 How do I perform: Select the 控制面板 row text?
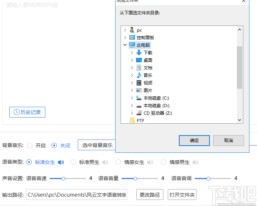coord(145,37)
